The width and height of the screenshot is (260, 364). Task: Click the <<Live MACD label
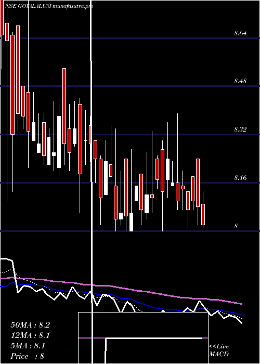(219, 350)
